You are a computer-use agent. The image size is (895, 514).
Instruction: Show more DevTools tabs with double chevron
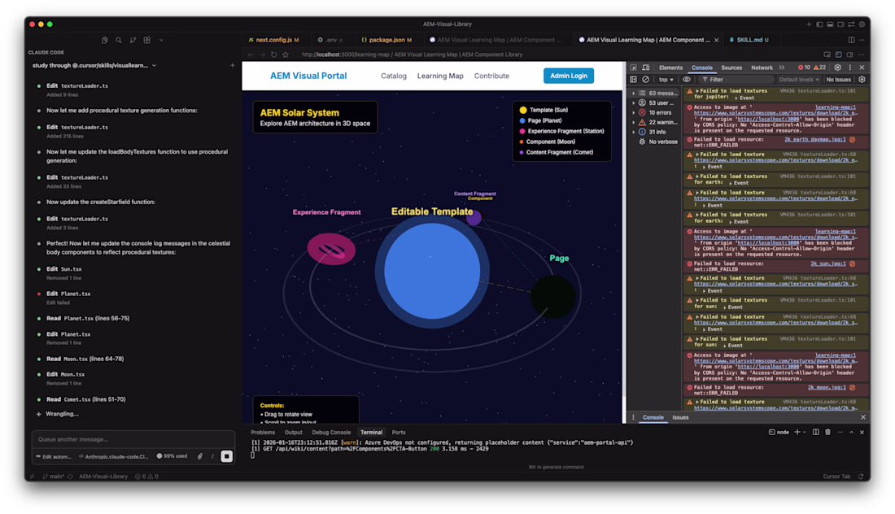pyautogui.click(x=781, y=68)
